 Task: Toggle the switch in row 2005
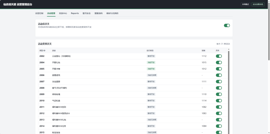[219, 69]
